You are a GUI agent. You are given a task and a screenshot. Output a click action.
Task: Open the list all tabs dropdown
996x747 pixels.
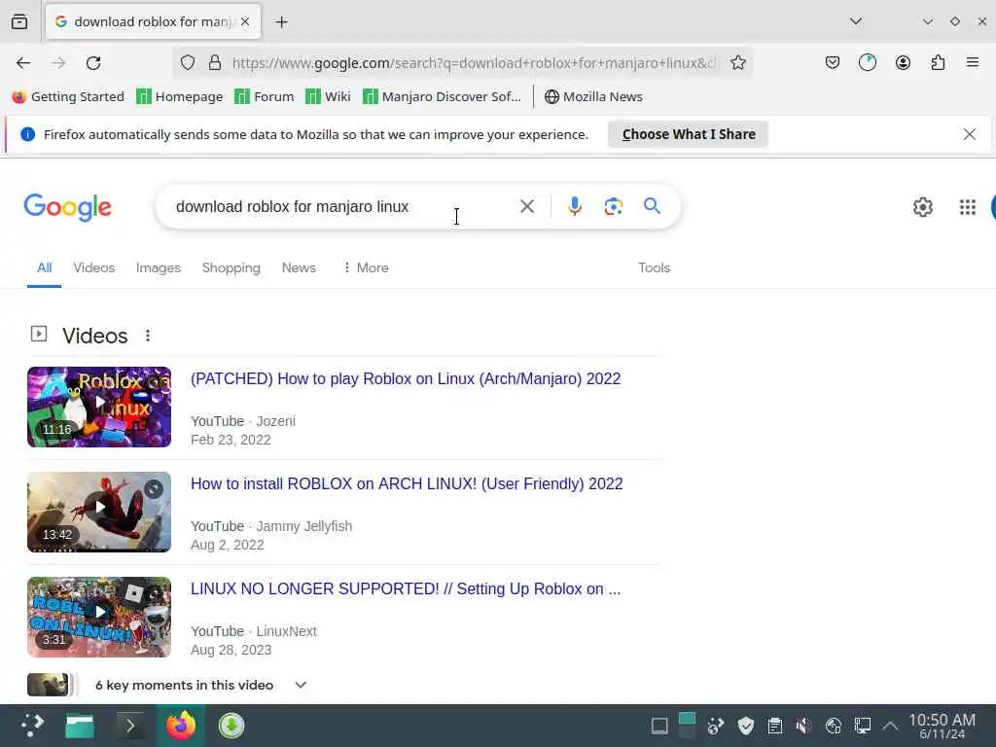click(x=856, y=21)
